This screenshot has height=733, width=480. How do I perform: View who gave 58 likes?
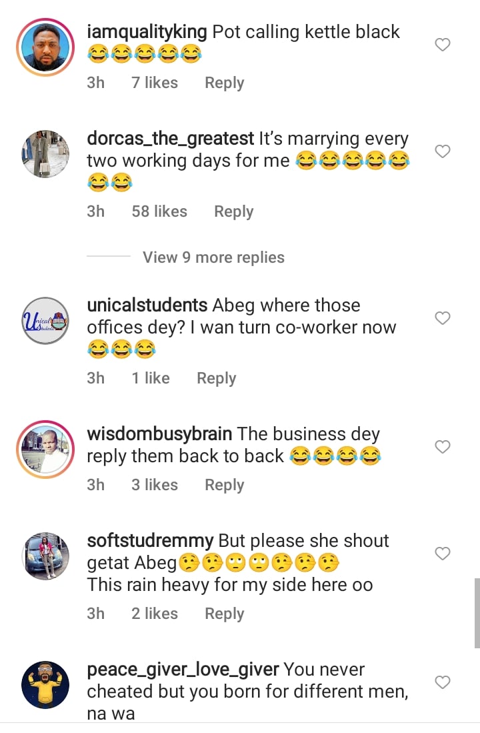[159, 211]
